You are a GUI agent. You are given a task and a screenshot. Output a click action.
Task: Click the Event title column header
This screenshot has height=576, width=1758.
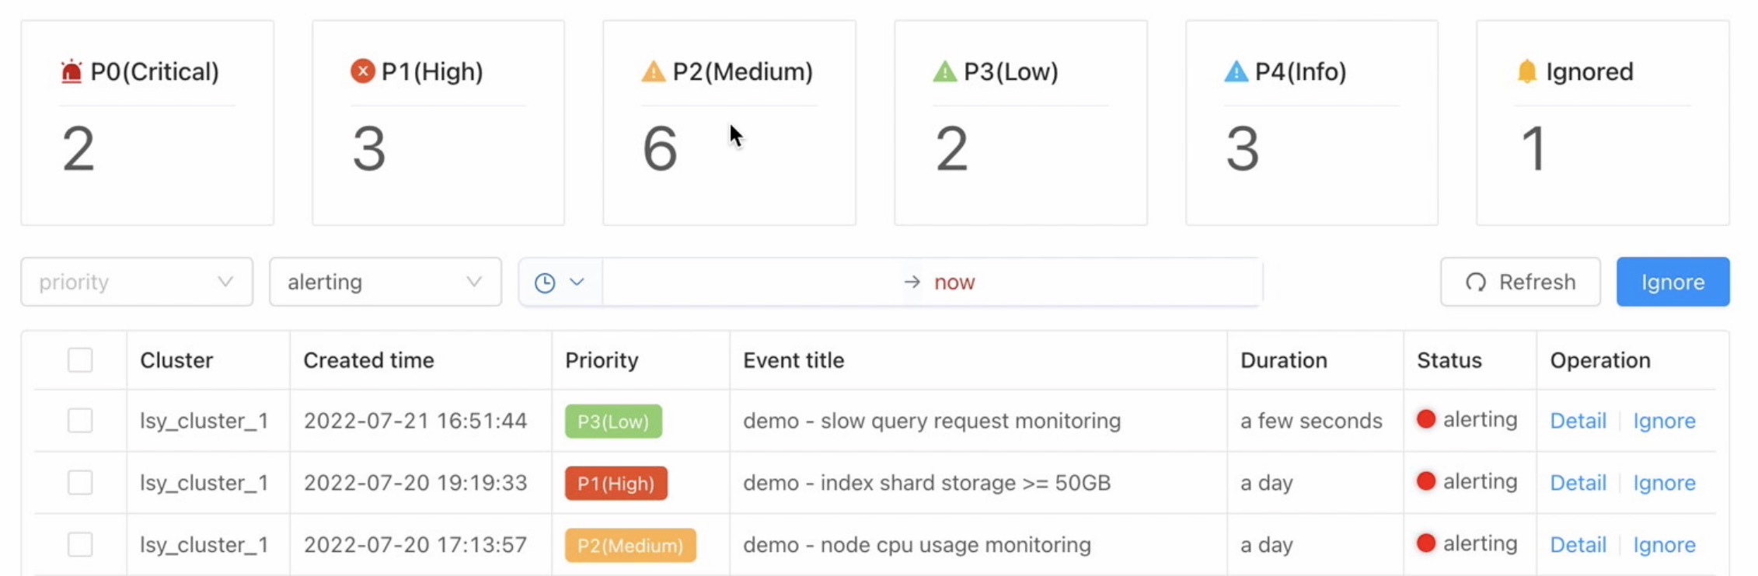(x=794, y=360)
